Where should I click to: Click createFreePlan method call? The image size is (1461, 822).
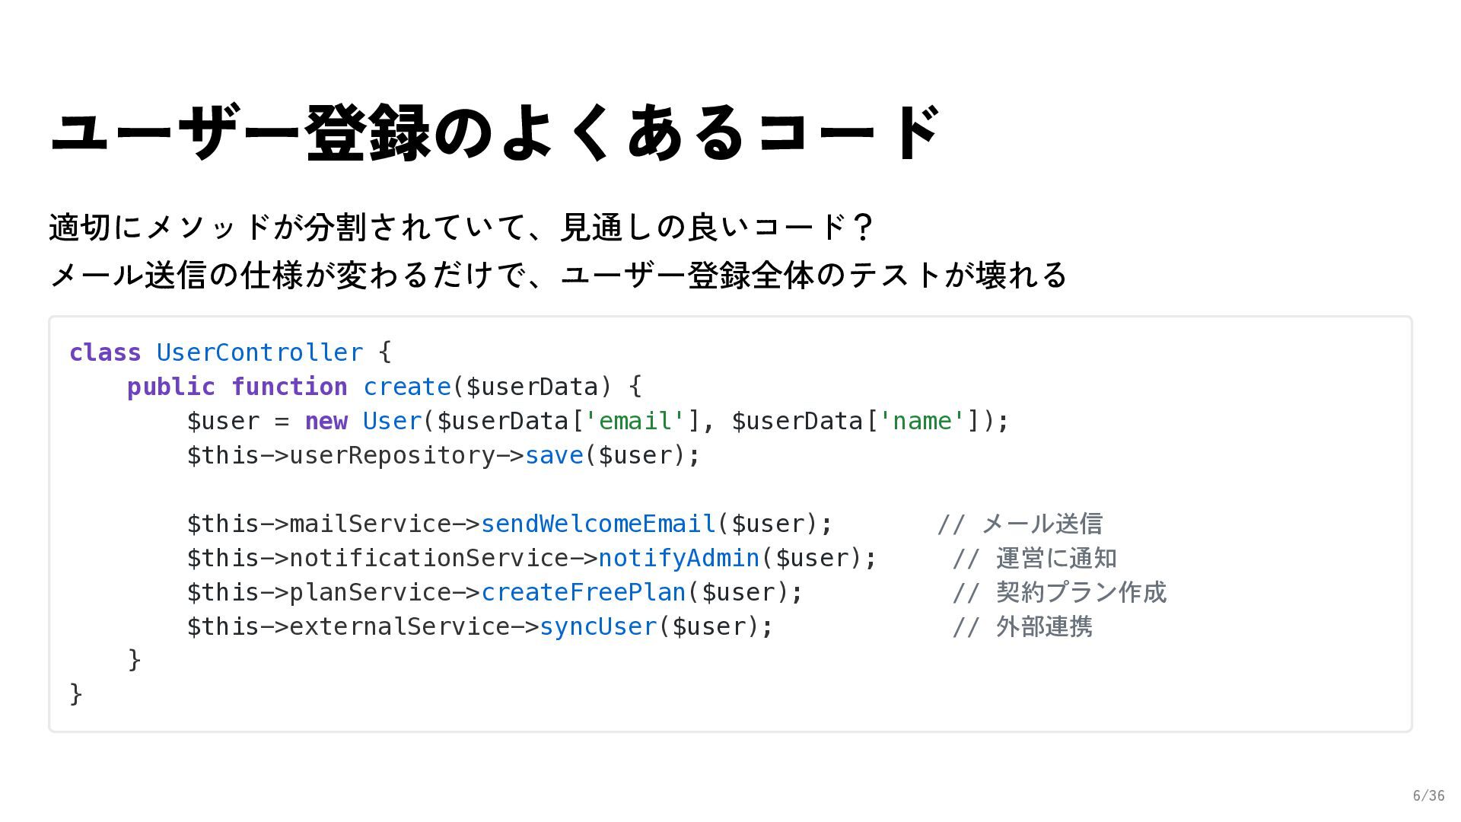(584, 592)
